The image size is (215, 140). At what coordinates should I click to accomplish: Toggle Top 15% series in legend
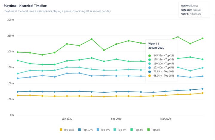point(67,130)
